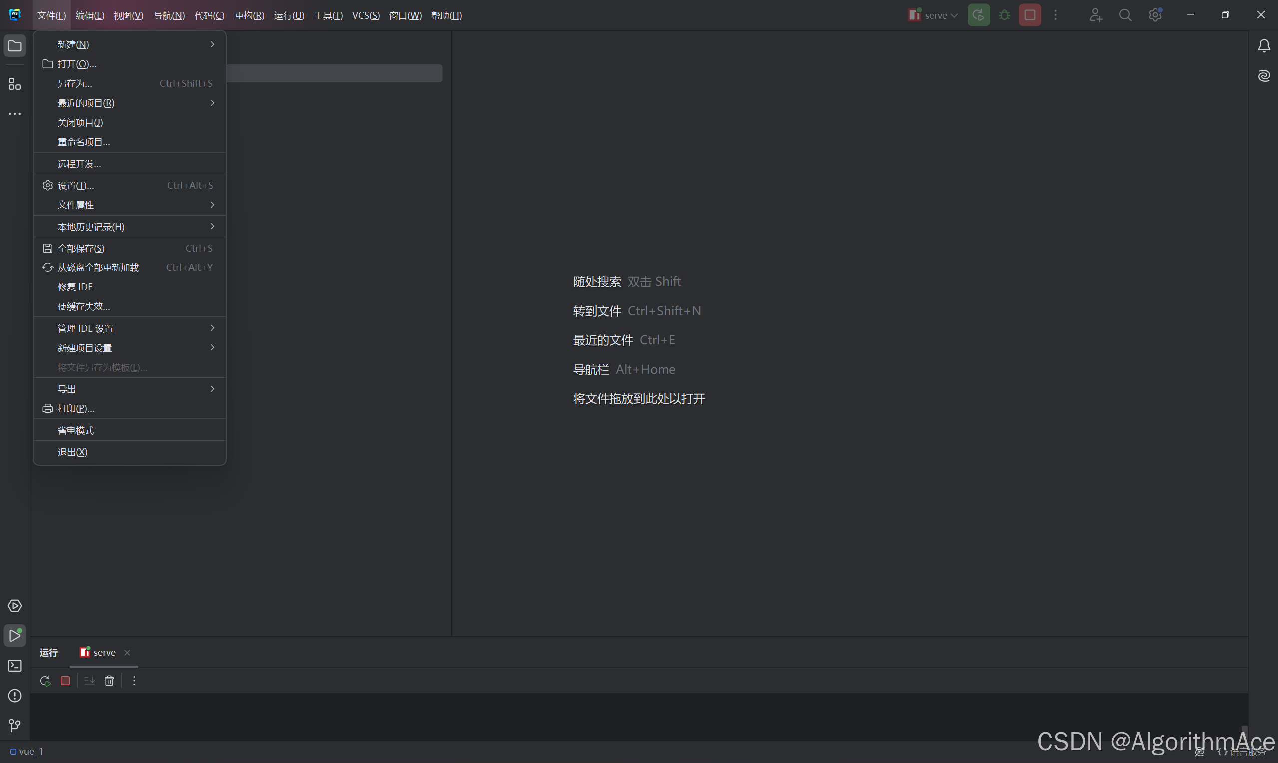Clear run output with trash icon
This screenshot has width=1278, height=763.
coord(109,681)
